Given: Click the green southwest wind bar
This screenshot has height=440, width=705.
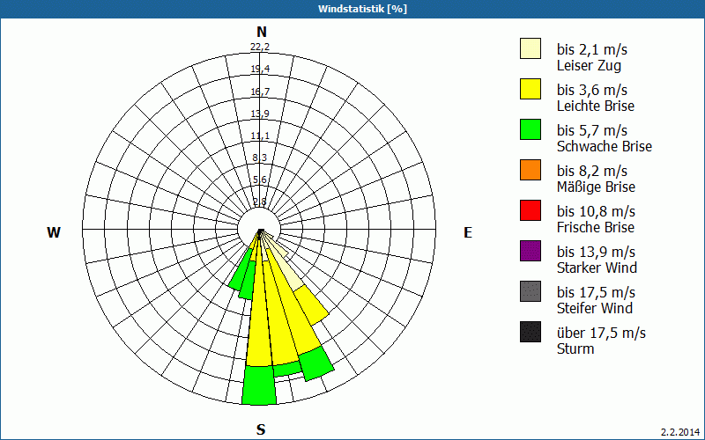Looking at the screenshot, I should (x=241, y=269).
